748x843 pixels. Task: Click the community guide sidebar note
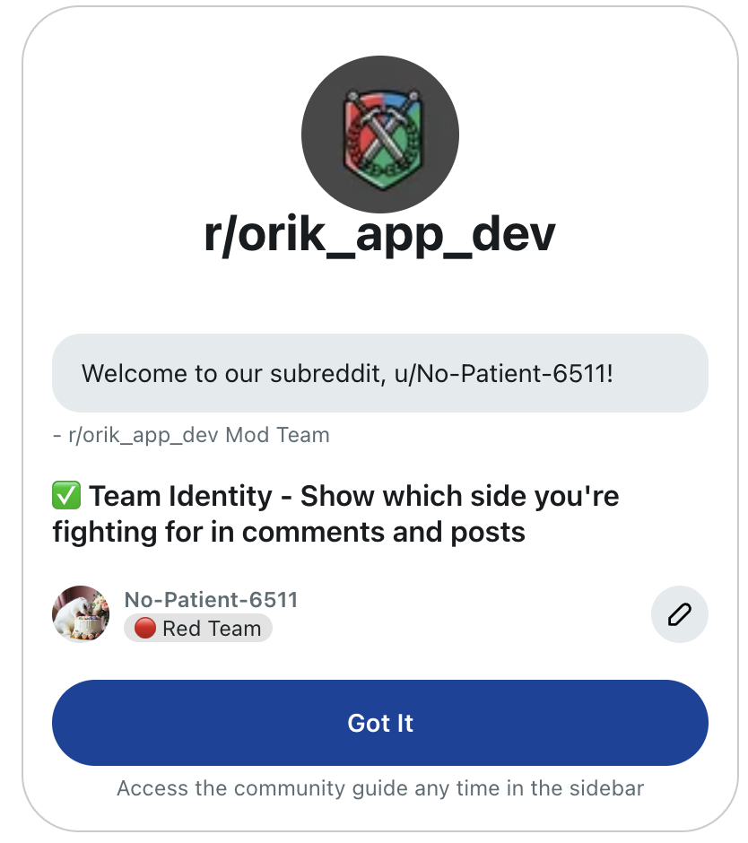pos(380,788)
